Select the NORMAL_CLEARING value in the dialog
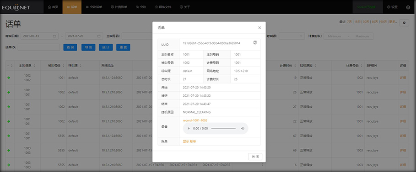 click(197, 112)
